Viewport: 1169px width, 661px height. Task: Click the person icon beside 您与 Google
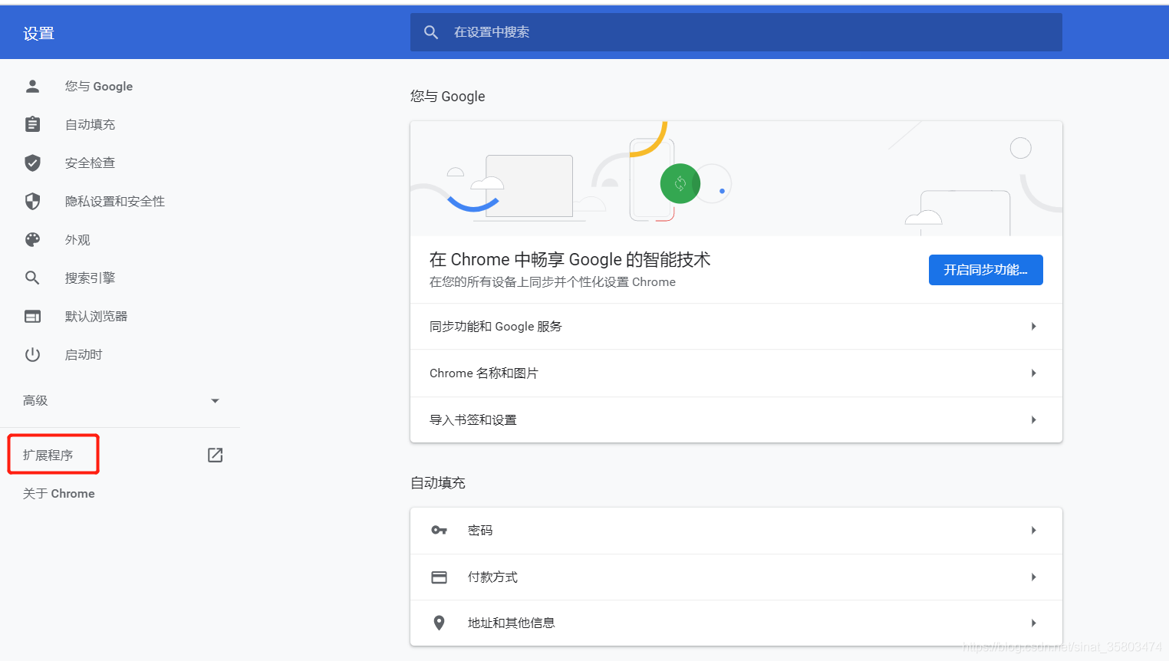tap(32, 86)
